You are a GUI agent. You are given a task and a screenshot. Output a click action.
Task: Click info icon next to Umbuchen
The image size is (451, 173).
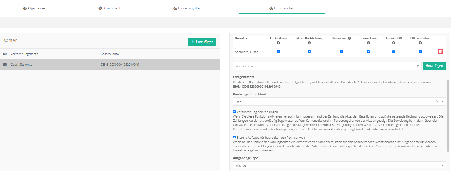350,38
